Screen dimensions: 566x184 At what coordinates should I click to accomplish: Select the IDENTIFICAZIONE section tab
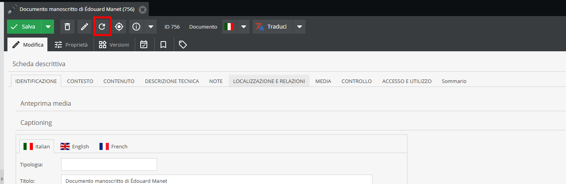pos(36,81)
